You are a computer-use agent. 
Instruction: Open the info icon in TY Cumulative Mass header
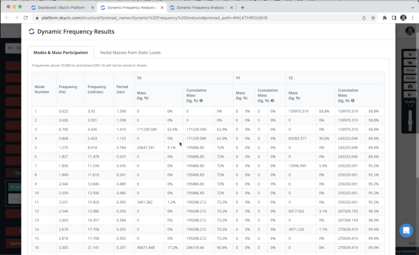click(x=272, y=101)
